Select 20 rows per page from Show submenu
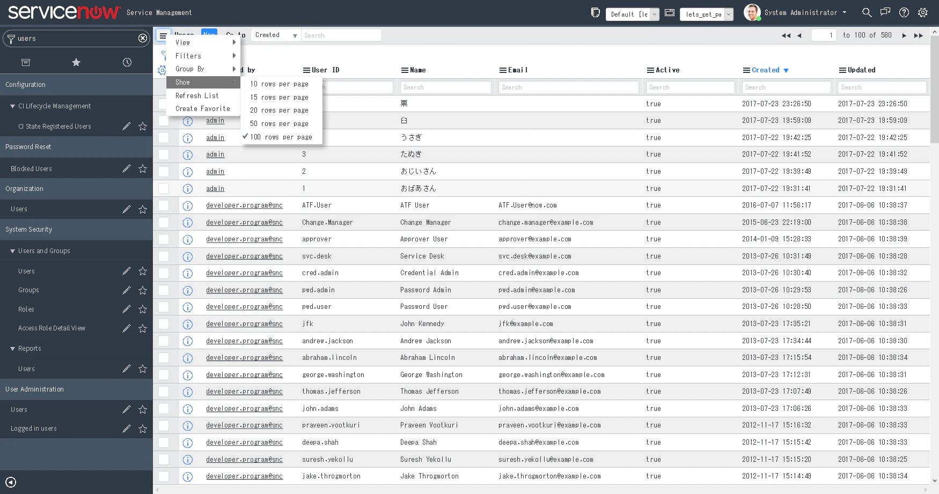The width and height of the screenshot is (939, 494). click(279, 110)
